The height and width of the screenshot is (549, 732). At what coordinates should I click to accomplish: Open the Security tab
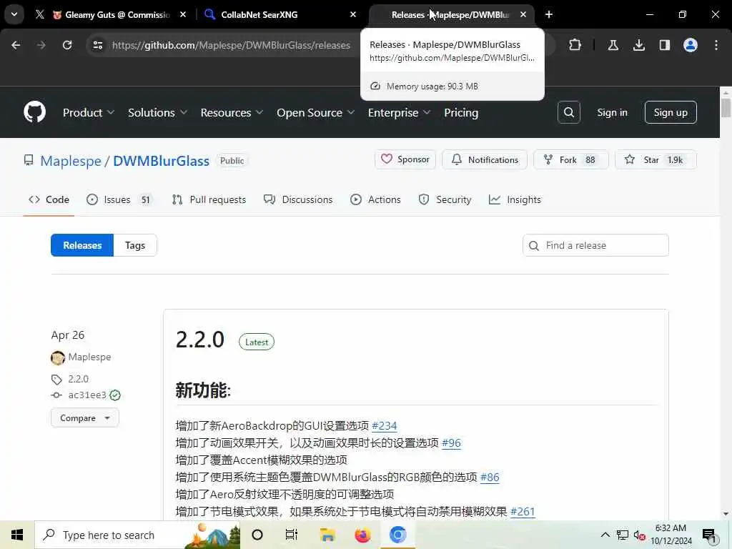click(x=445, y=199)
